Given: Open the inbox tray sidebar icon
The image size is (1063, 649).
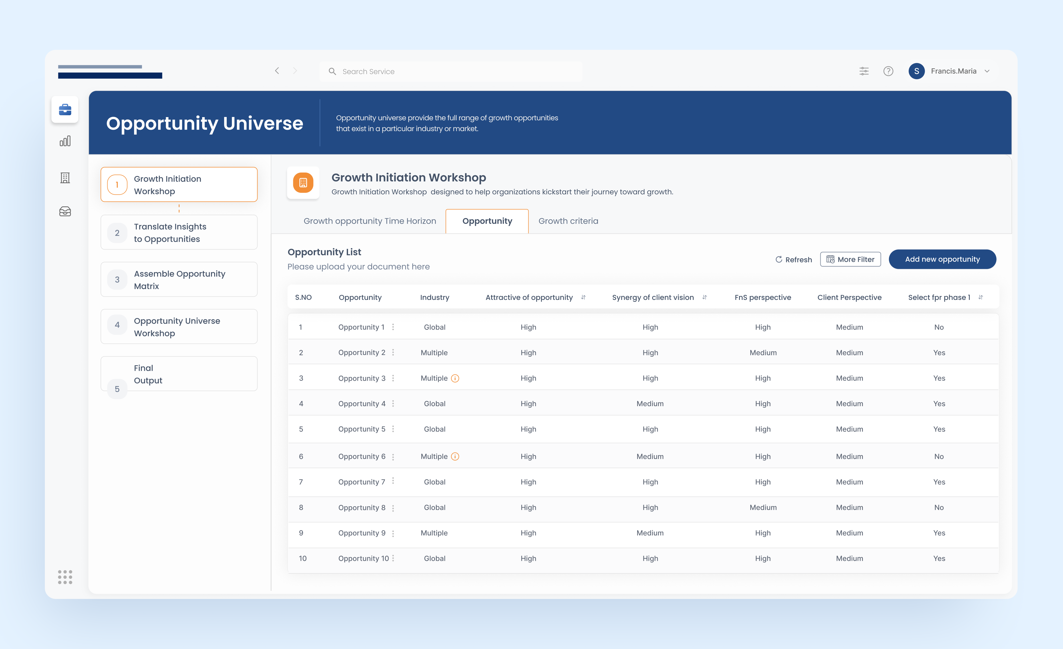Looking at the screenshot, I should click(x=65, y=211).
